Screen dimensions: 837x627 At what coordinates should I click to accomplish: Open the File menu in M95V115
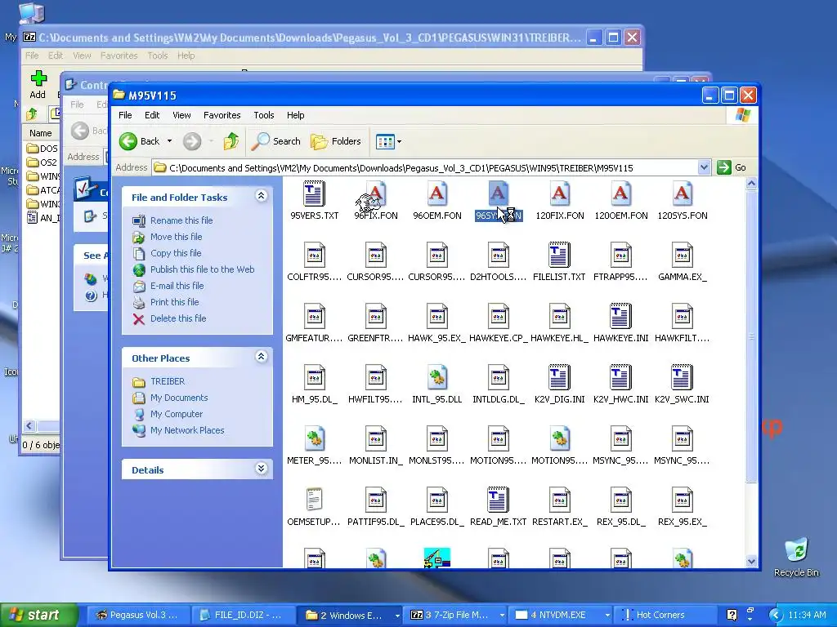tap(125, 115)
